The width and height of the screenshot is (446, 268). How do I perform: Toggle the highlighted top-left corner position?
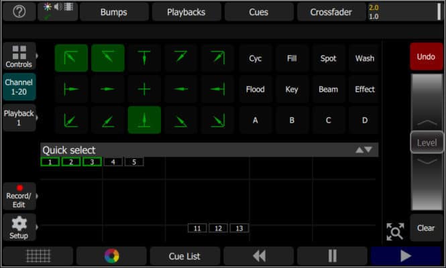click(x=71, y=58)
